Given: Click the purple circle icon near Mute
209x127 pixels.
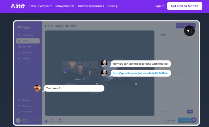Looking at the screenshot, I should coord(46,121).
